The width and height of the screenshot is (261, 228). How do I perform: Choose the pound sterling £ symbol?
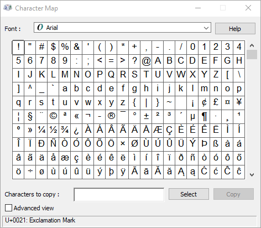216,103
